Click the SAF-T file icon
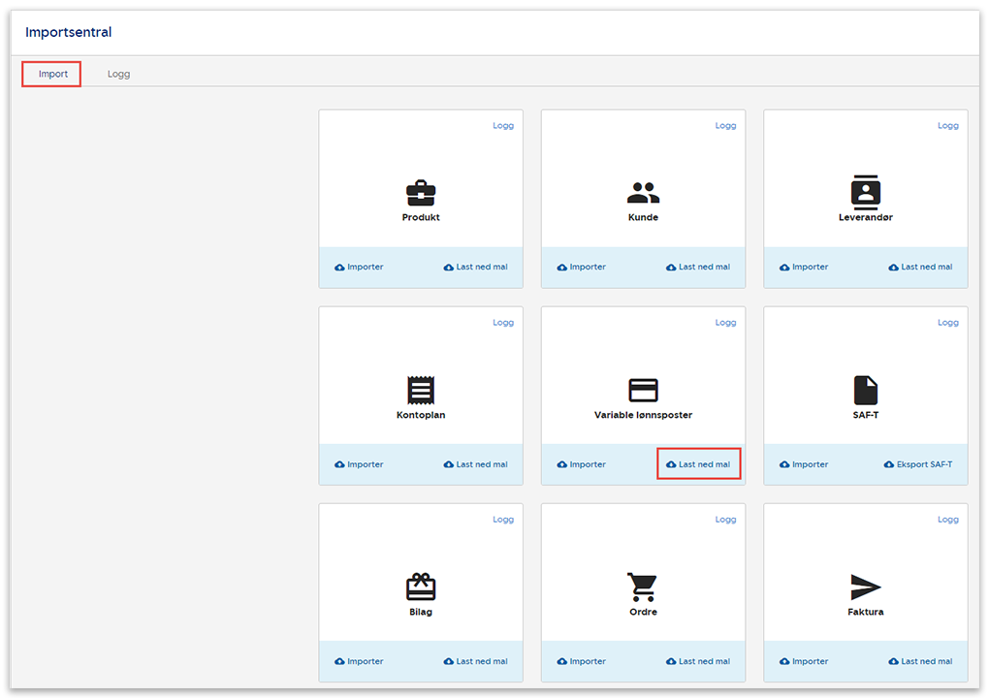Screen dimensions: 989x698 click(865, 390)
